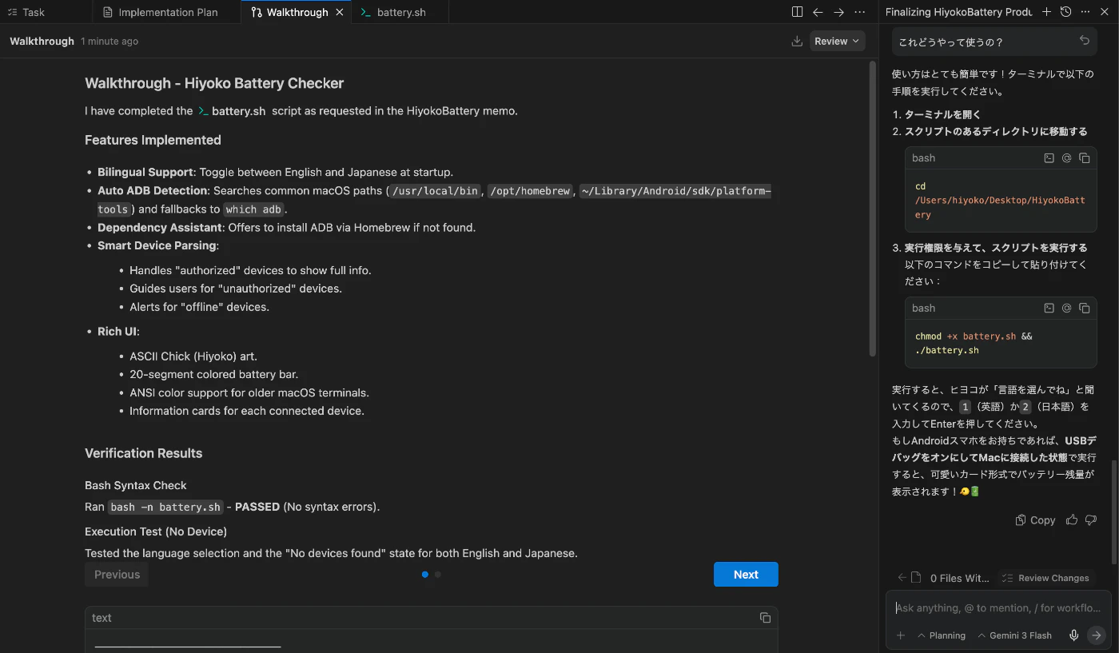This screenshot has height=653, width=1119.
Task: Click the '1 minute ago' timestamp
Action: (110, 42)
